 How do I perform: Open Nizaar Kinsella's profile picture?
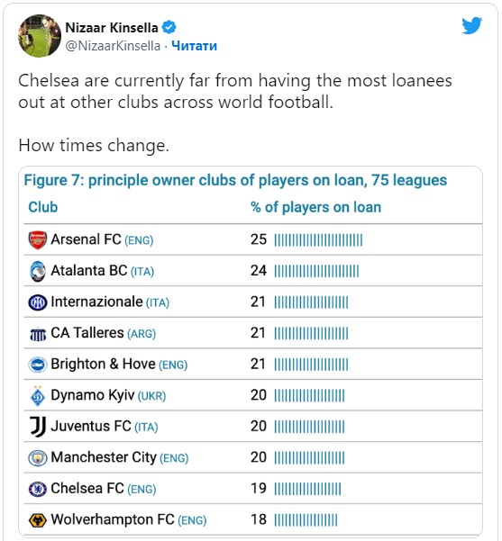40,36
